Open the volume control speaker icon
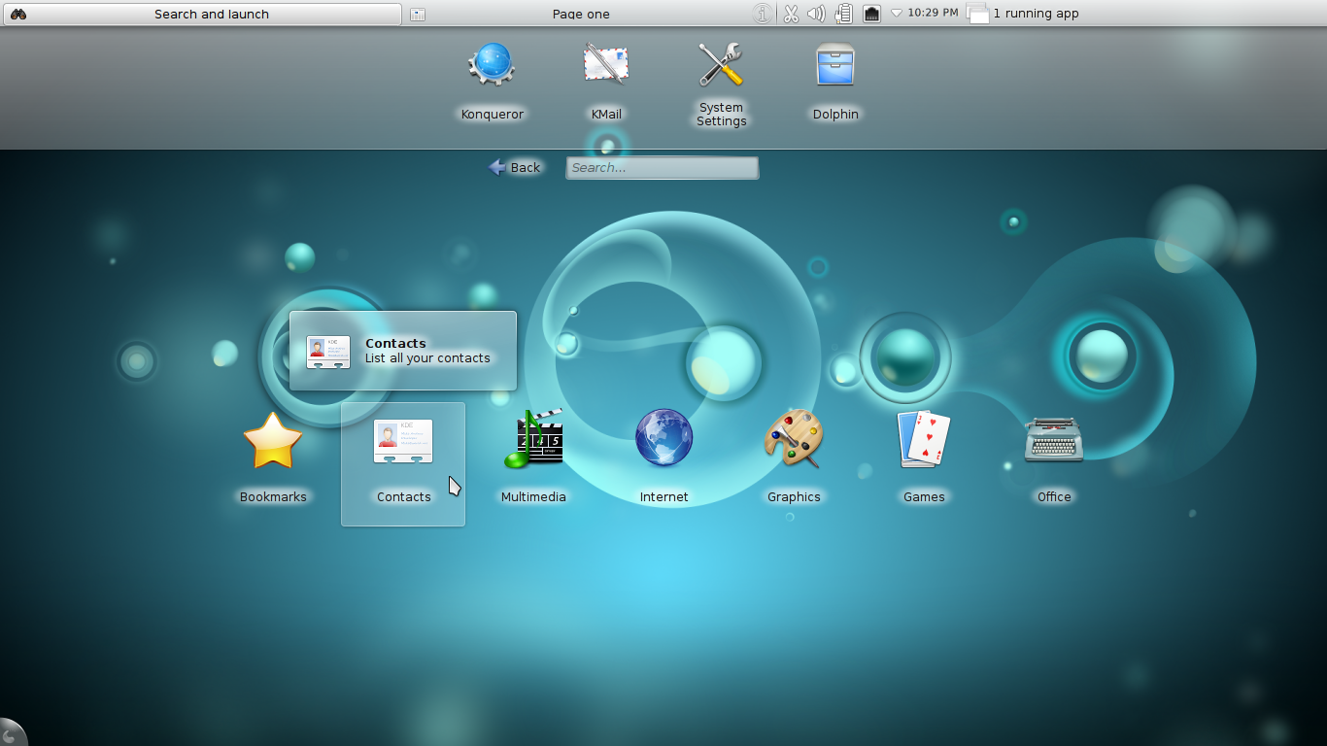Image resolution: width=1327 pixels, height=746 pixels. tap(816, 13)
